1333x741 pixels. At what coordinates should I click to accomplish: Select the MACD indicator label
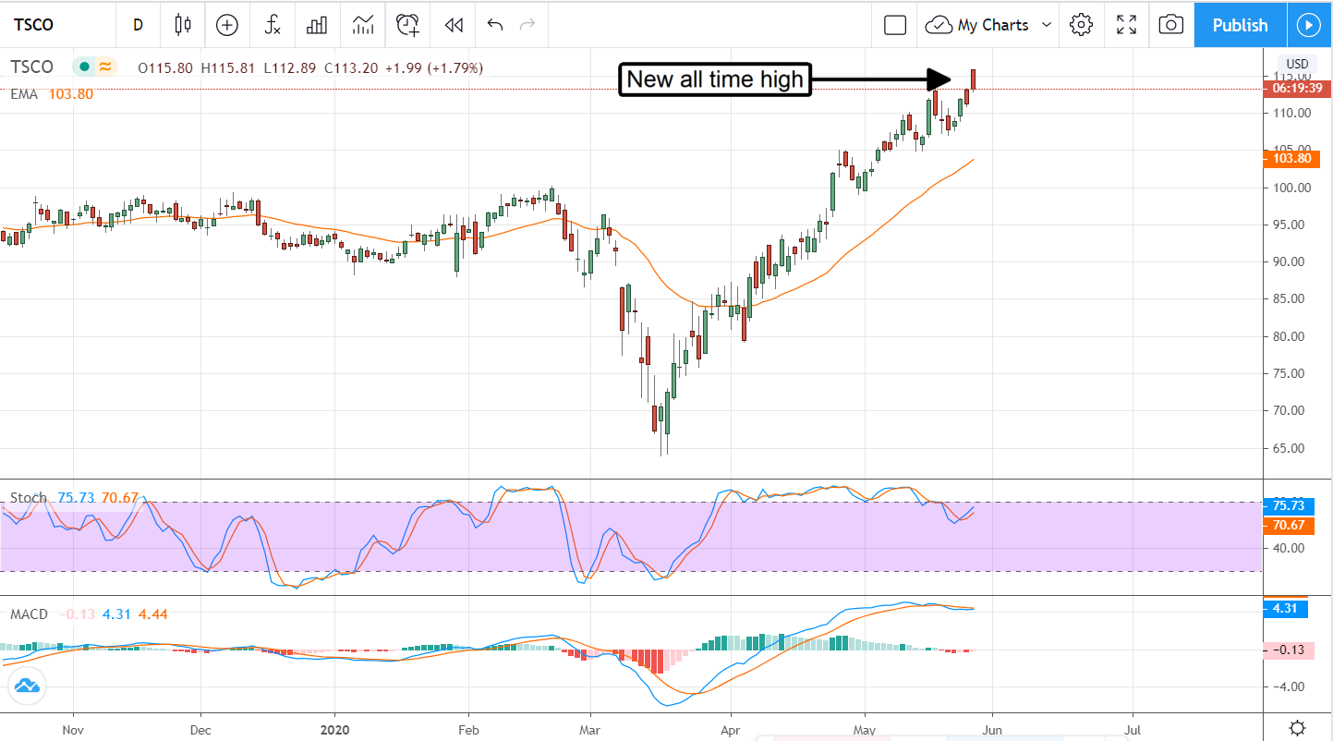pos(30,614)
